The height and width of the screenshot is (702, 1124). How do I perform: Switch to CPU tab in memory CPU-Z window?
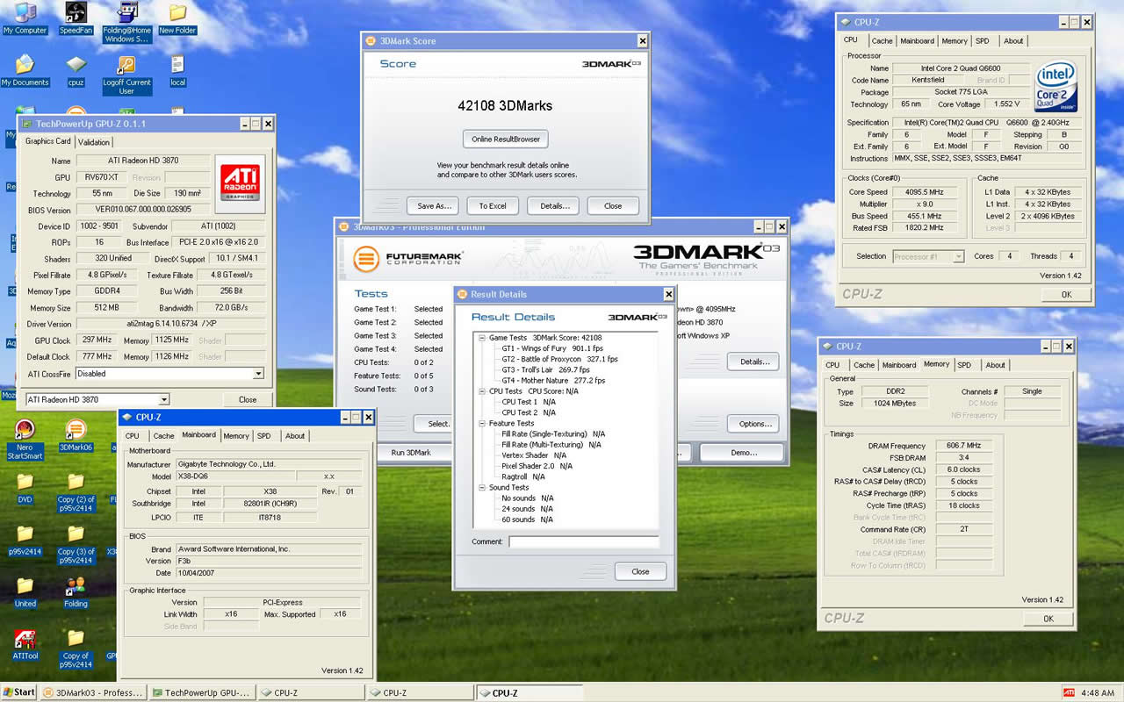point(832,365)
